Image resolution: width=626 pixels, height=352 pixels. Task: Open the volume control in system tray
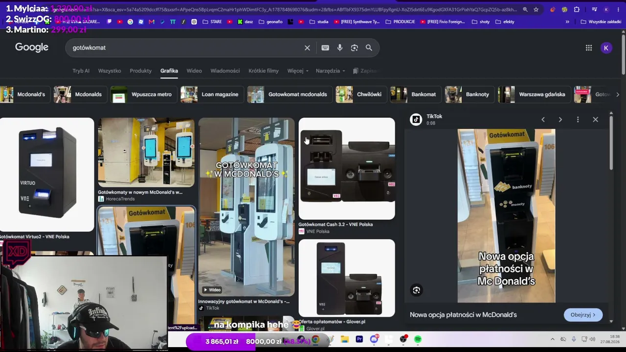click(x=592, y=339)
